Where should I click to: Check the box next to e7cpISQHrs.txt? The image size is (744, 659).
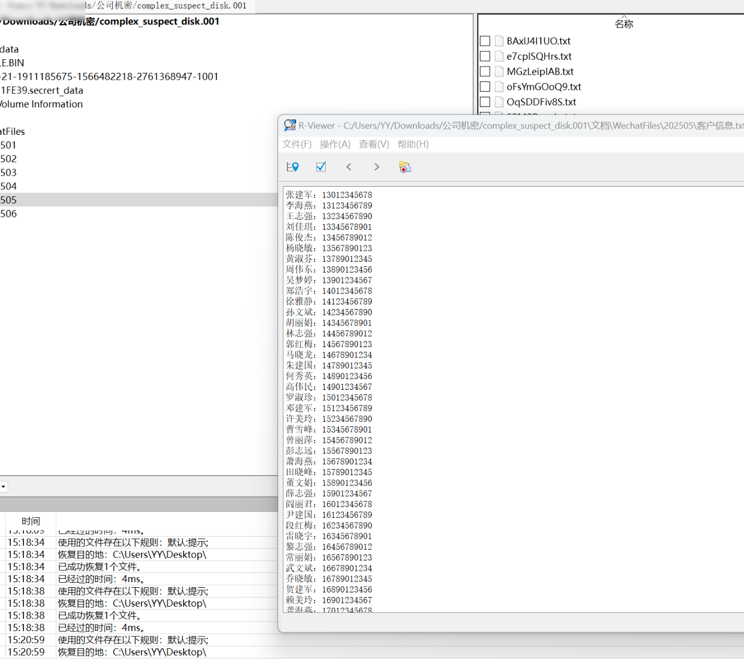[x=485, y=56]
